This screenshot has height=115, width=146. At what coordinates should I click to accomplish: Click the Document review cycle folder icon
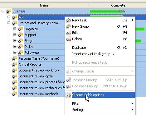point(14,76)
